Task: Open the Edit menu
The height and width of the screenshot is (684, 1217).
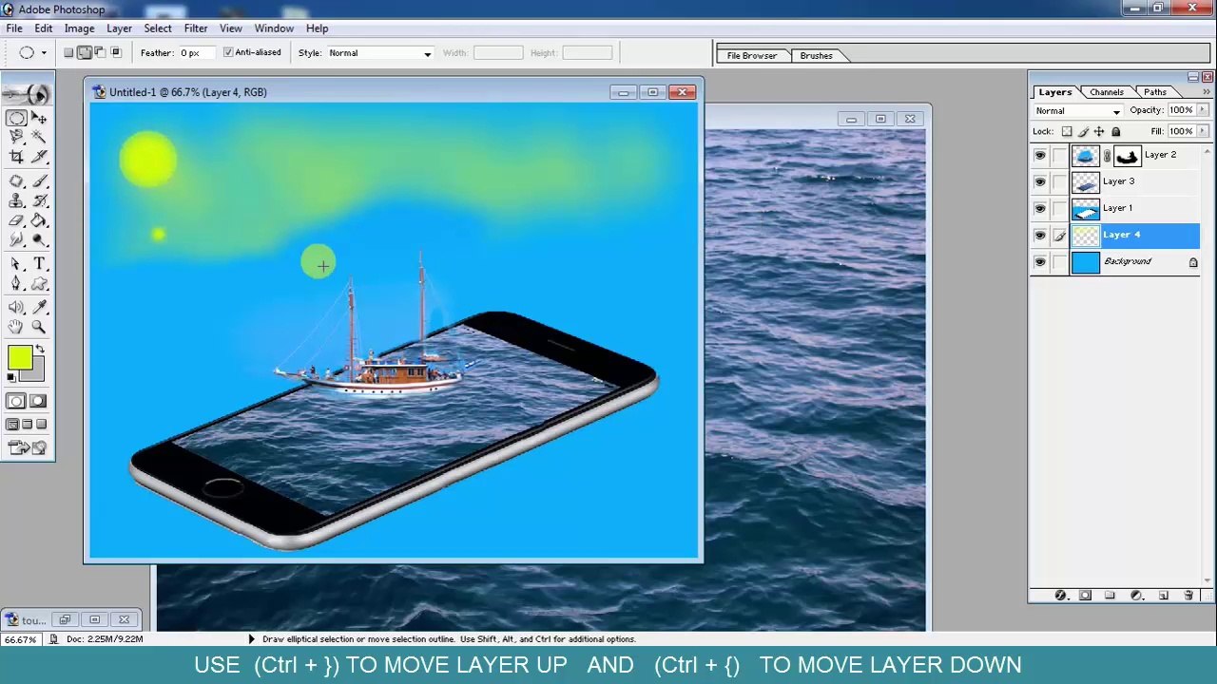Action: [x=44, y=28]
